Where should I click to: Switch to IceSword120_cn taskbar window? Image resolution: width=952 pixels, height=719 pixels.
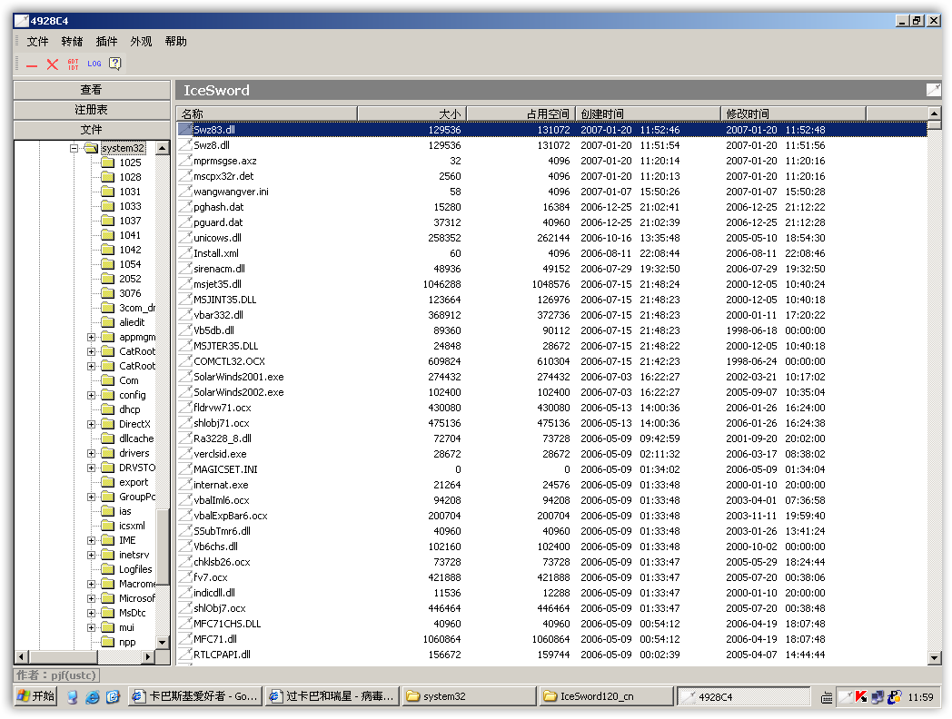(606, 696)
